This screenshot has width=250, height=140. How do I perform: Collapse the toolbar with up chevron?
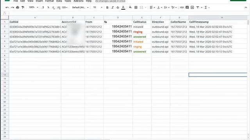(x=246, y=7)
